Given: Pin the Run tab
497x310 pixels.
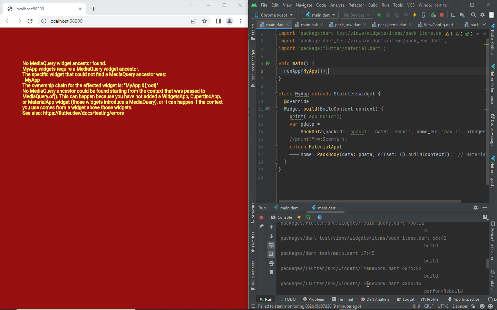Looking at the screenshot, I should click(x=261, y=226).
